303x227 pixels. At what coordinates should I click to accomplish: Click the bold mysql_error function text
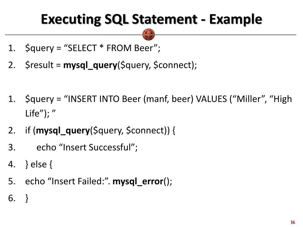point(138,181)
